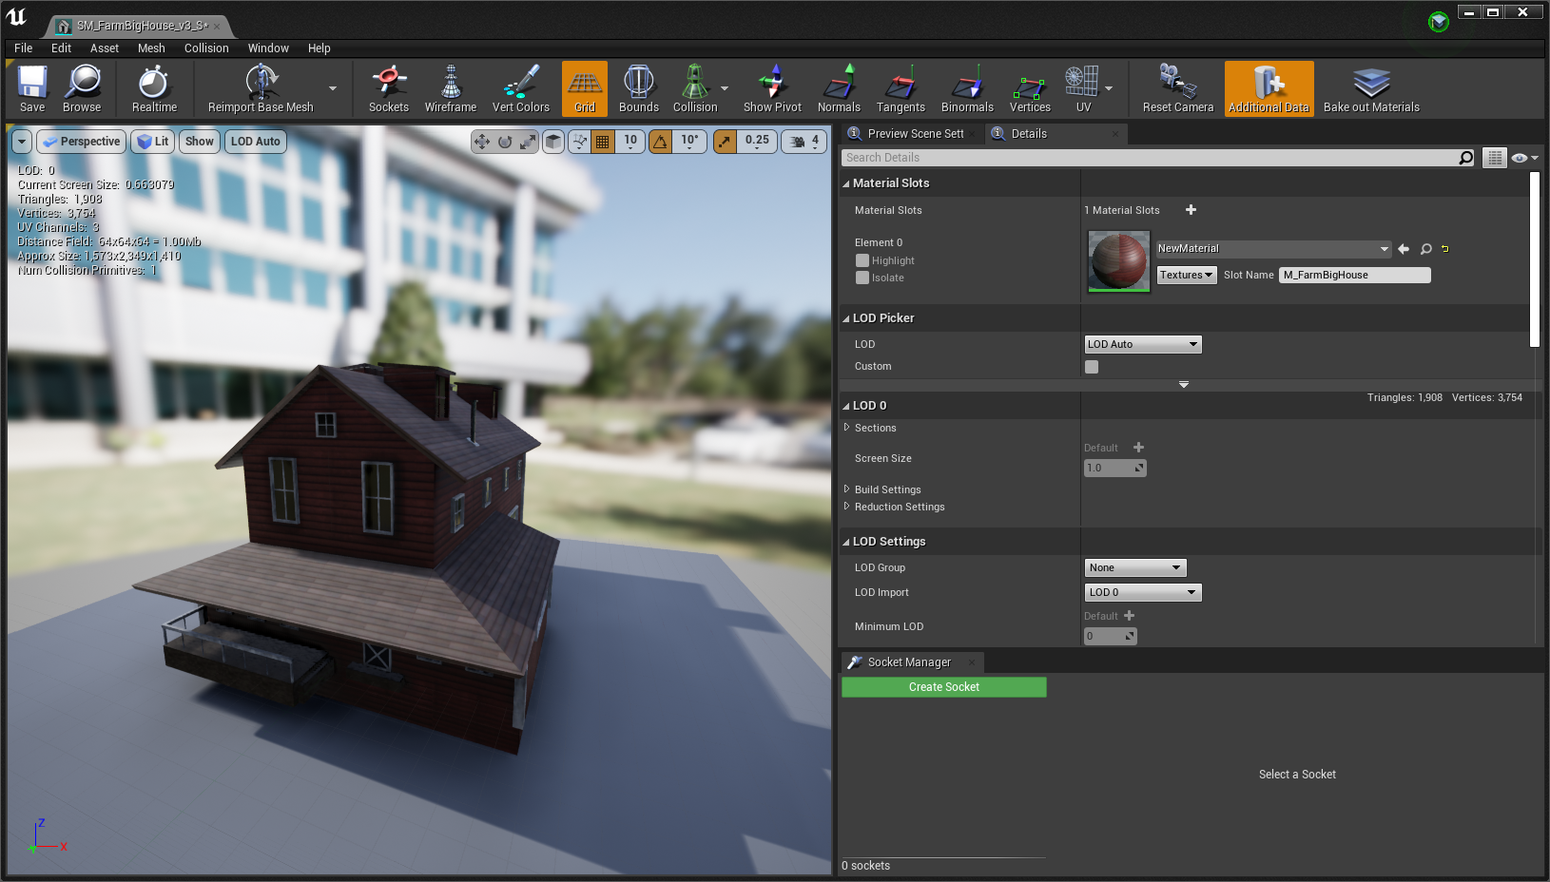
Task: Enable Highlight for Element 0 material
Action: click(x=861, y=259)
